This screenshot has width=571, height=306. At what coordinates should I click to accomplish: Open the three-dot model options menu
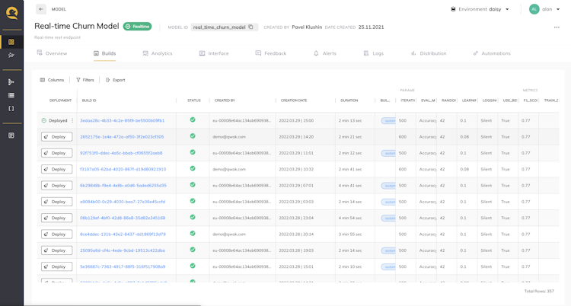tap(557, 27)
